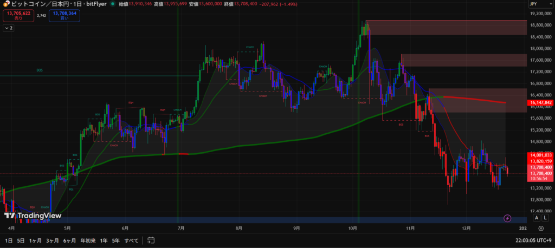Select the すべて range
The height and width of the screenshot is (248, 555).
point(131,240)
